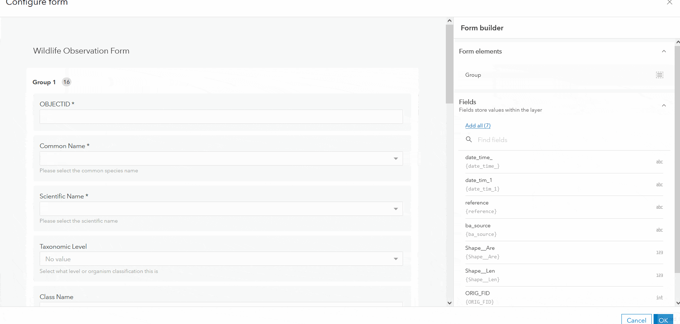Click the OBJECTID input field
Image resolution: width=680 pixels, height=324 pixels.
[x=221, y=116]
